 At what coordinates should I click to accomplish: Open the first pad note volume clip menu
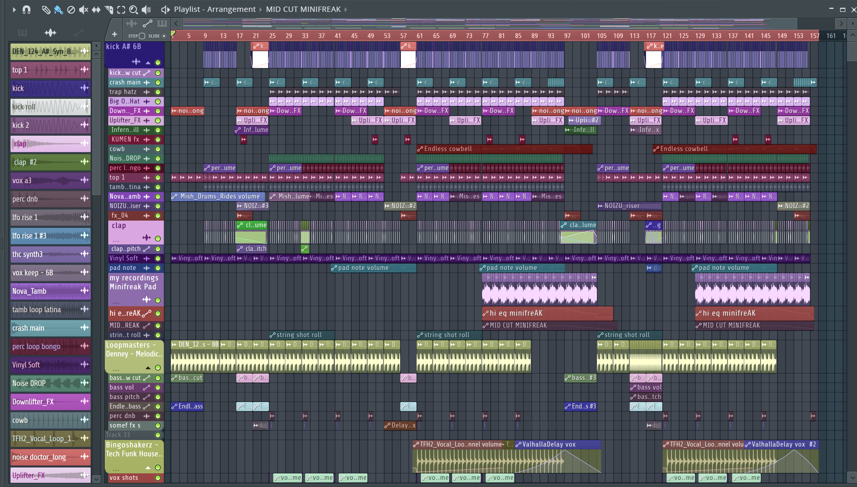[x=334, y=268]
